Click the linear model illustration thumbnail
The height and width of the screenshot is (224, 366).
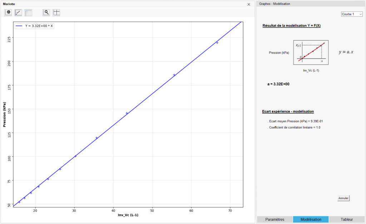click(311, 53)
